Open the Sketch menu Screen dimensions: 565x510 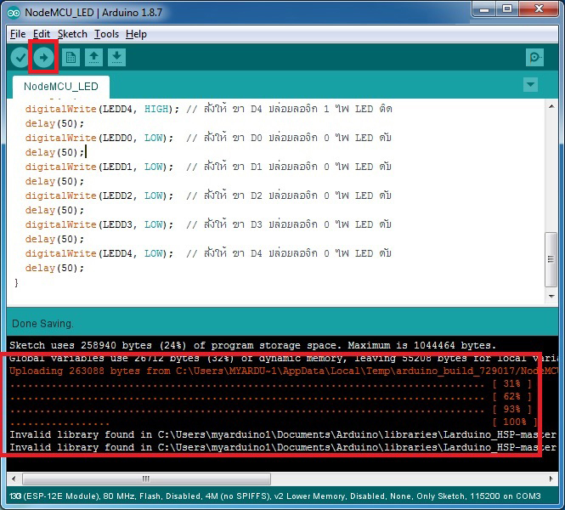(x=72, y=34)
